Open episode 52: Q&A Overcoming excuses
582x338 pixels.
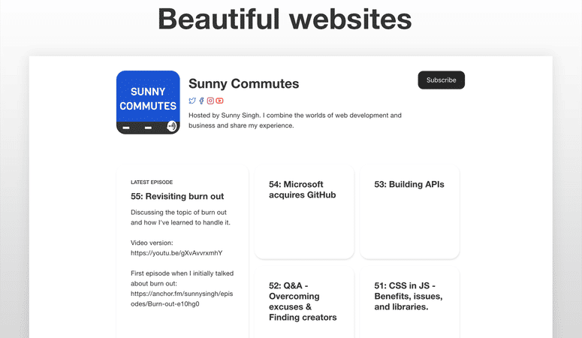304,302
